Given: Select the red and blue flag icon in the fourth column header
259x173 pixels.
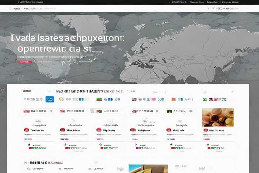Looking at the screenshot, I should click(x=134, y=99).
